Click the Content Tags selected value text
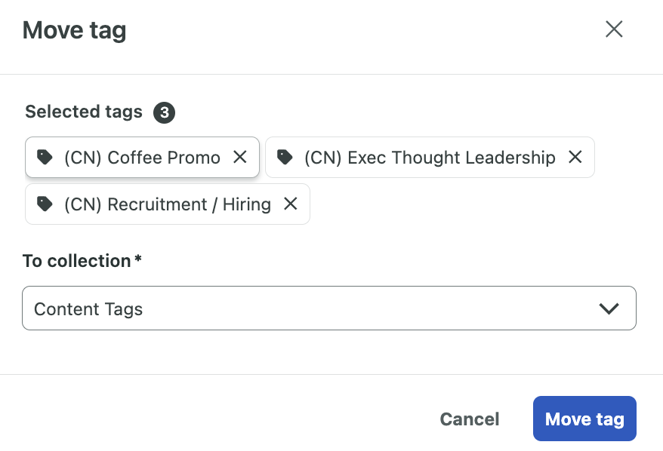The height and width of the screenshot is (451, 663). tap(88, 309)
